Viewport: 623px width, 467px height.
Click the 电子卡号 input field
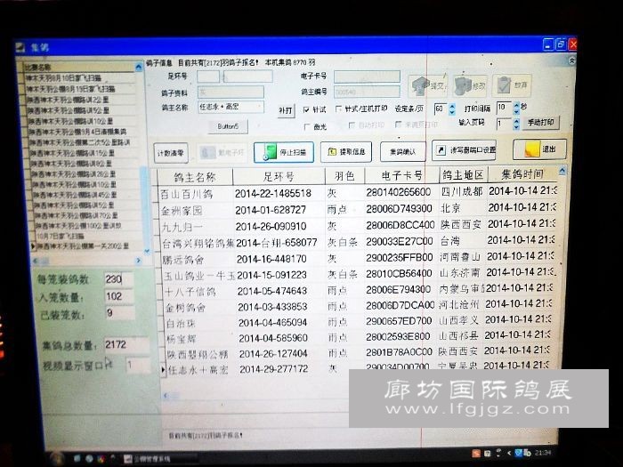tap(367, 76)
